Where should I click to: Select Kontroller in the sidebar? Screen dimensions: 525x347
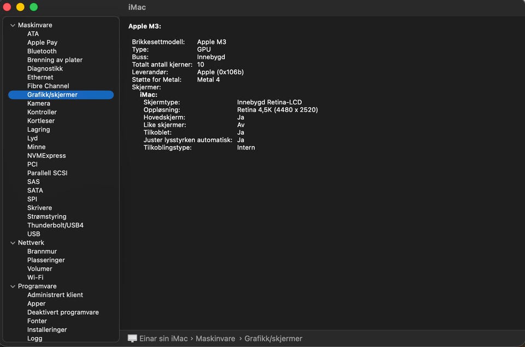(x=42, y=112)
